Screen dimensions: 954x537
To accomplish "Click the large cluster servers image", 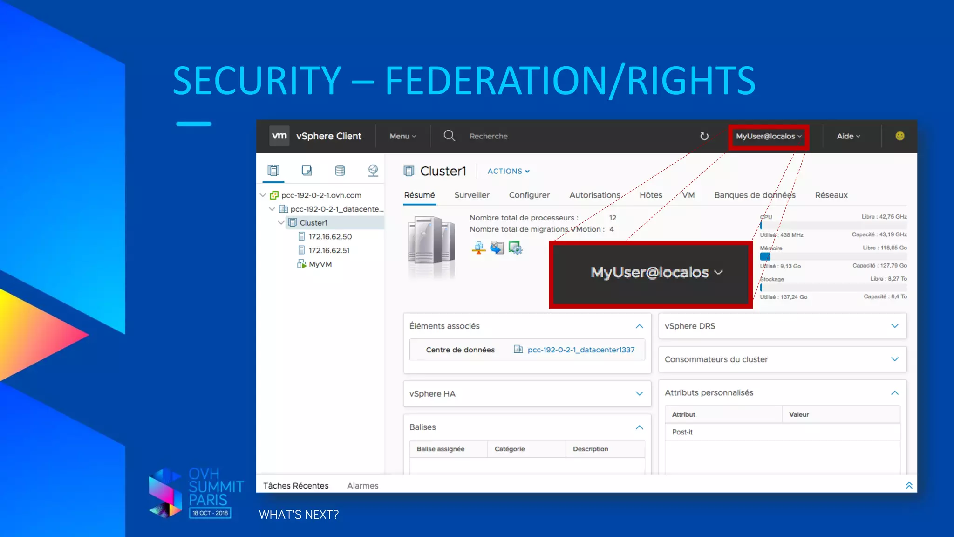I will [x=431, y=247].
